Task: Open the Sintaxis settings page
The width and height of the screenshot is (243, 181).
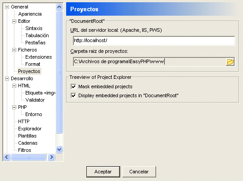Action: (x=34, y=28)
